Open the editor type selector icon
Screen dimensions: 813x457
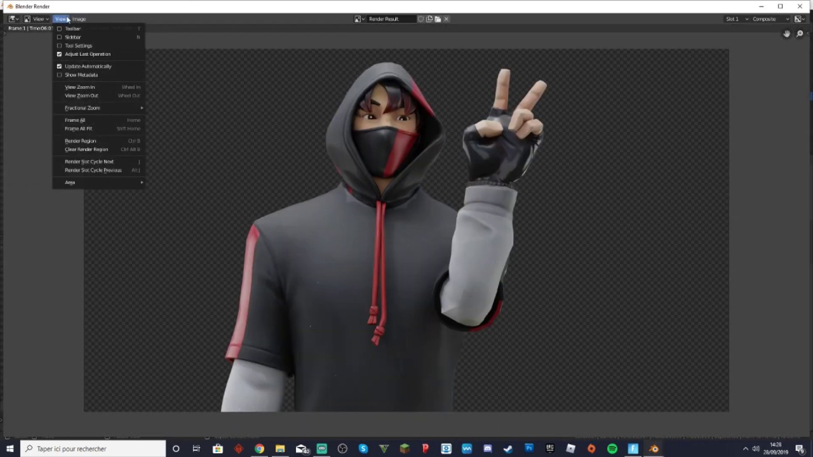click(12, 19)
